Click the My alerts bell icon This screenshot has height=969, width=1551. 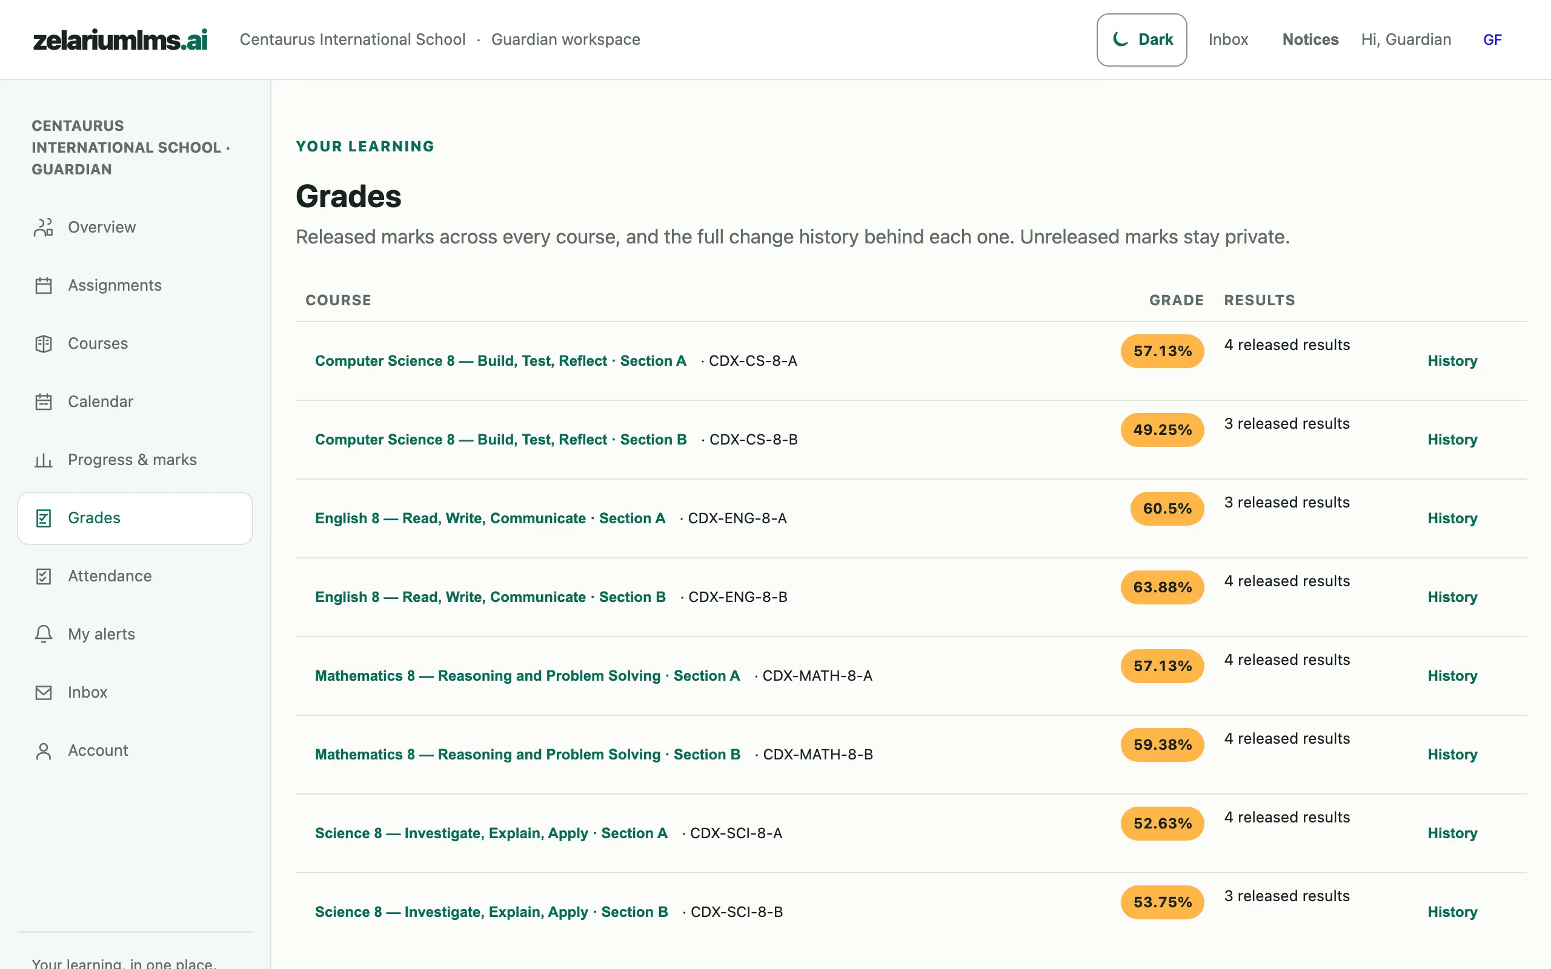43,635
